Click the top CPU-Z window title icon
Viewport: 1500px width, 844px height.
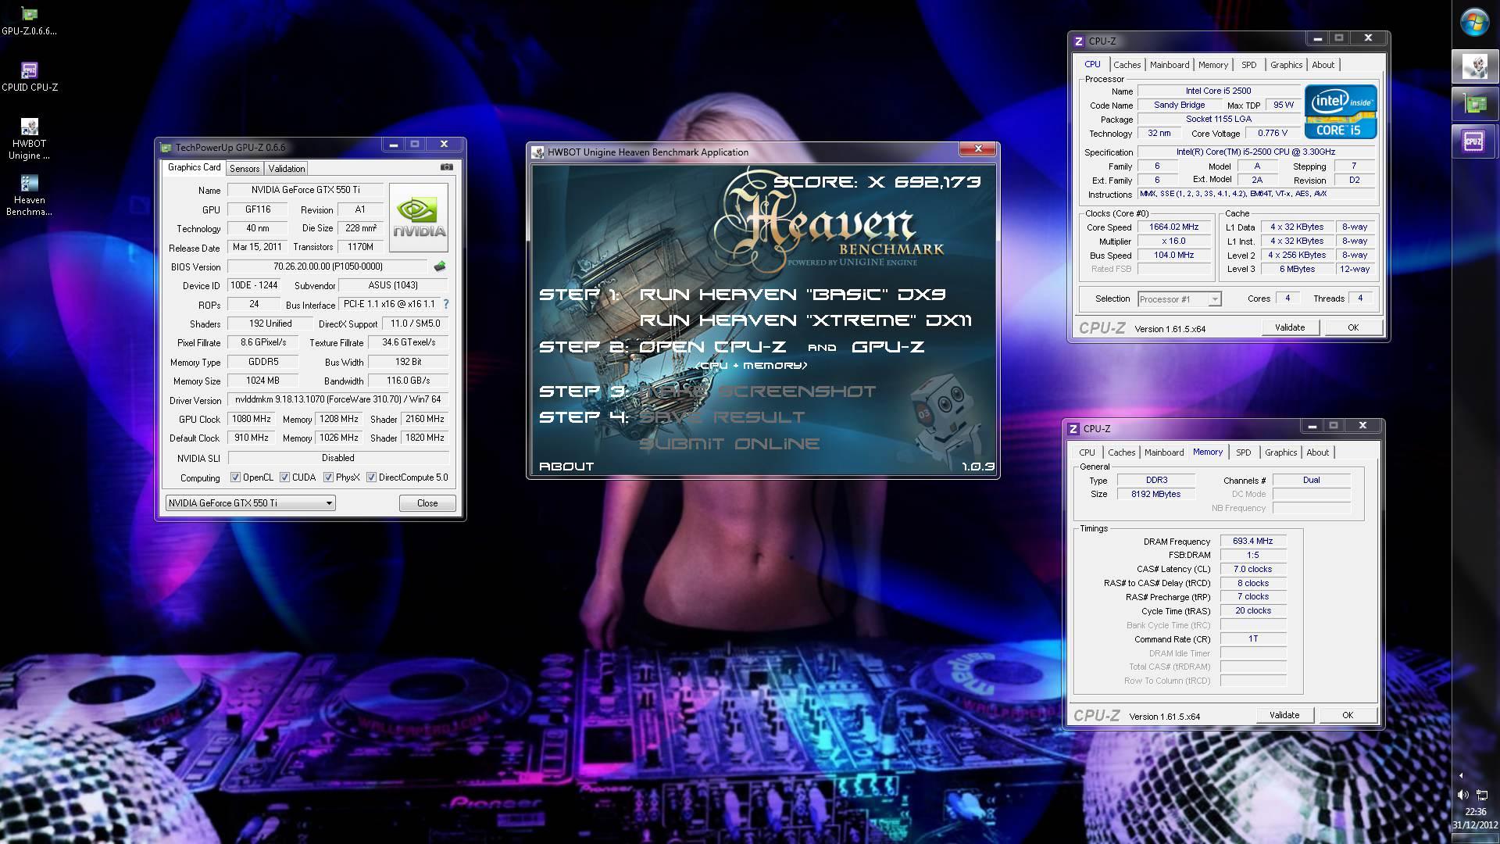[1079, 41]
